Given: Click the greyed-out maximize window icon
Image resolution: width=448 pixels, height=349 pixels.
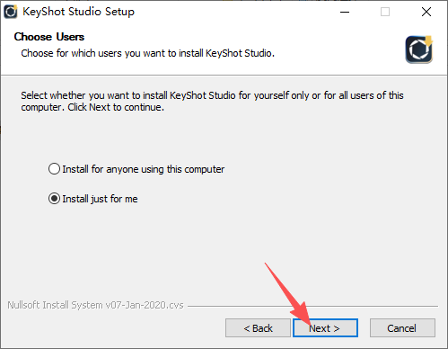Looking at the screenshot, I should tap(385, 12).
